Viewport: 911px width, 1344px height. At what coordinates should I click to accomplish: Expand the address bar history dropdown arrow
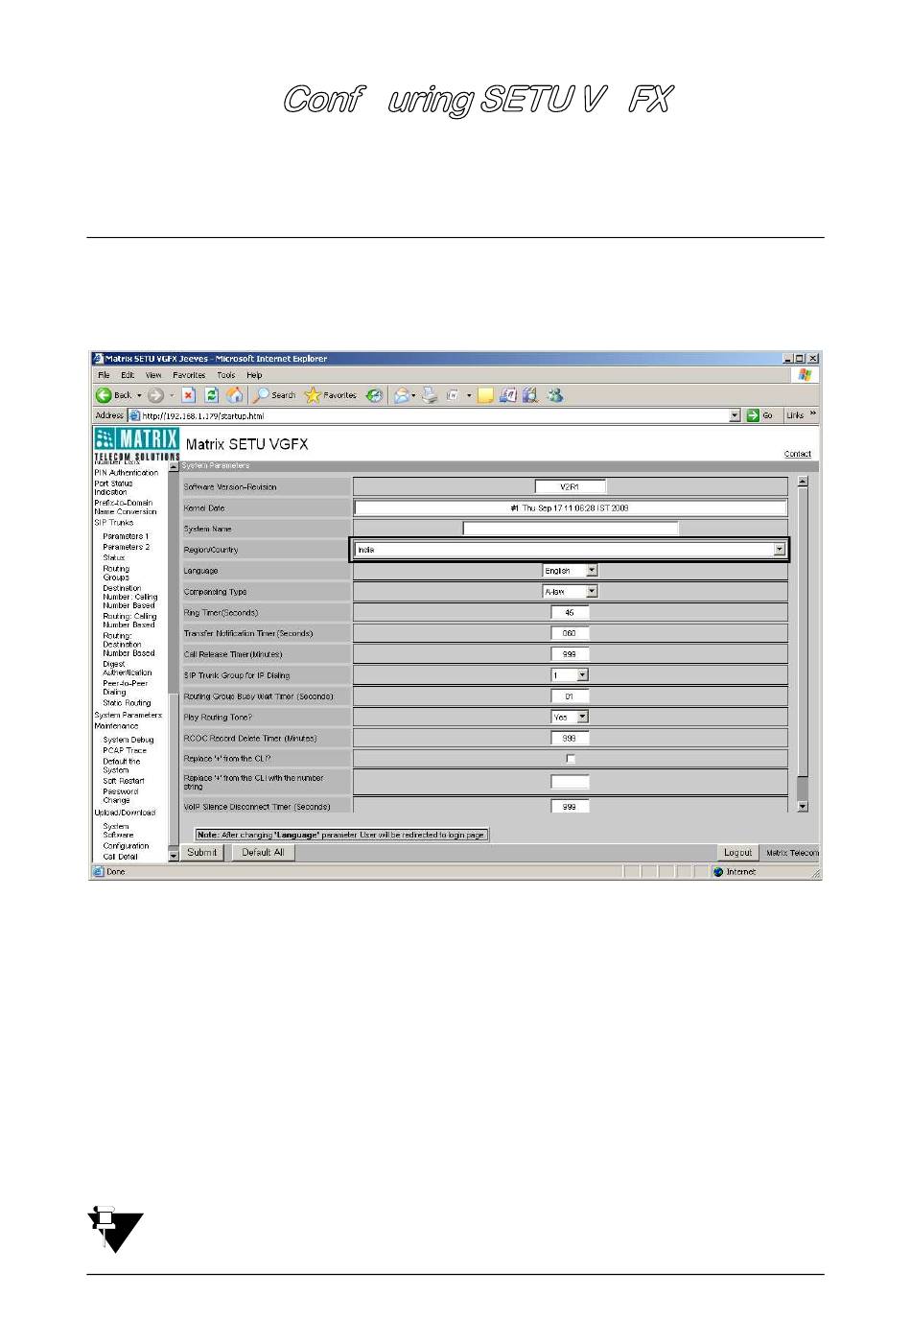coord(736,415)
